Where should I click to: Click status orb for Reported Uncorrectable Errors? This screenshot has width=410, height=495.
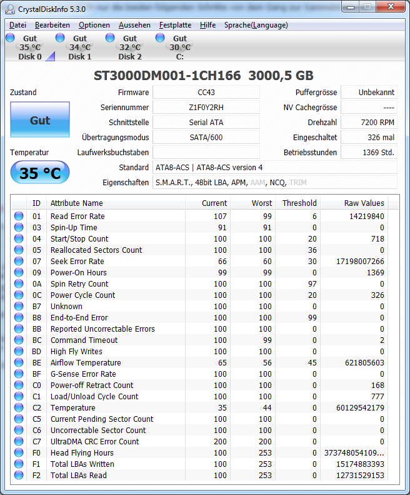(19, 329)
